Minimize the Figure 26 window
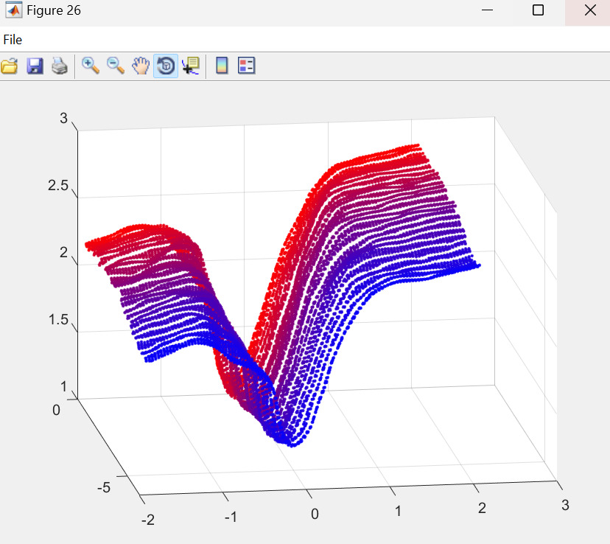The height and width of the screenshot is (544, 610). 487,10
